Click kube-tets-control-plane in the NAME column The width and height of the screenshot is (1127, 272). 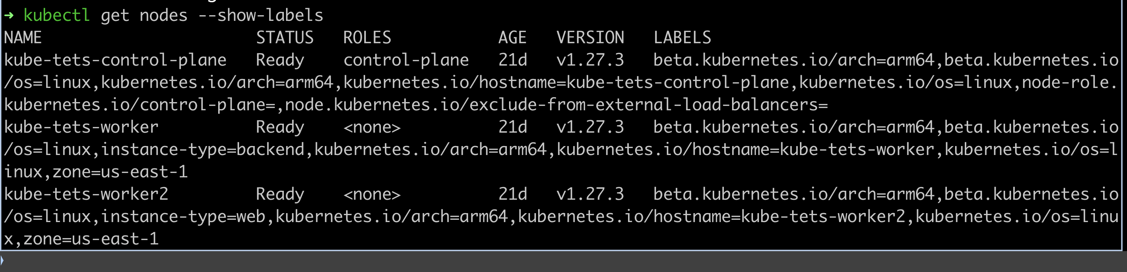point(115,60)
